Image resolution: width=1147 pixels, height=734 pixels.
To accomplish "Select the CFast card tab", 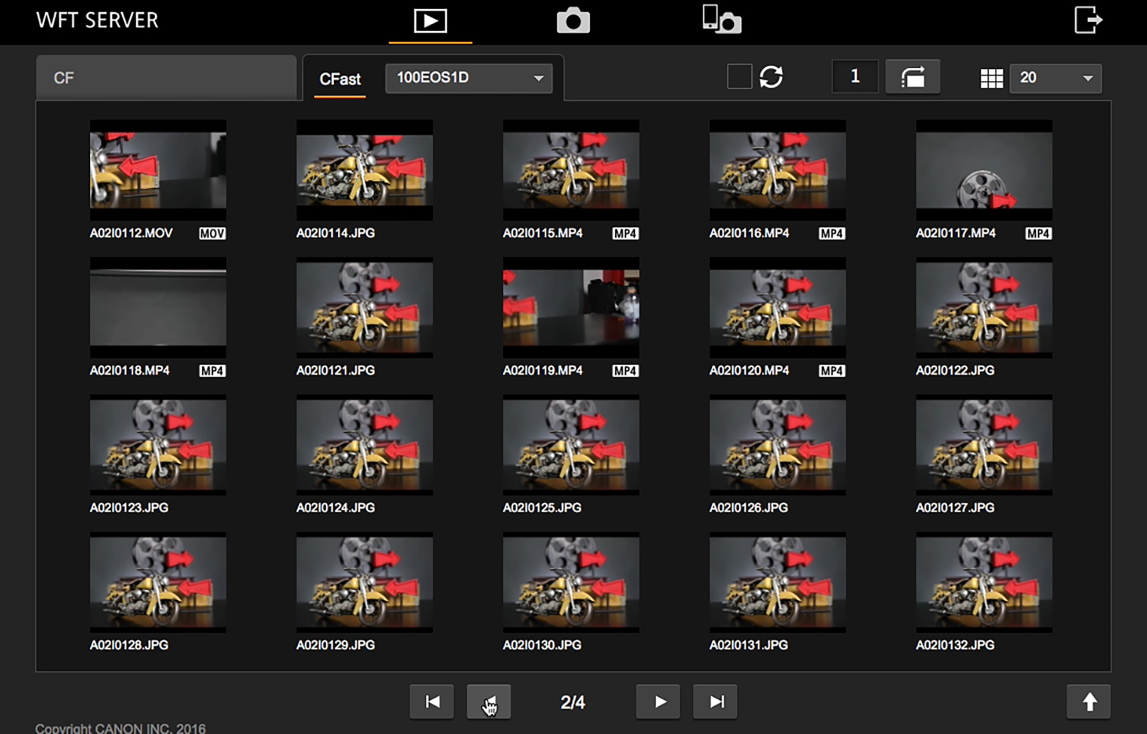I will [340, 79].
